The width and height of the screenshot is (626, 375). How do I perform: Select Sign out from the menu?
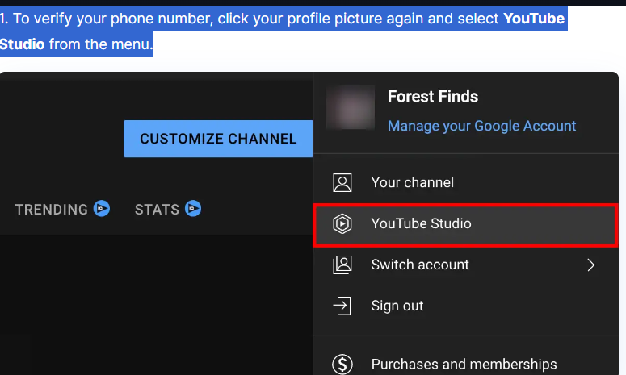(x=466, y=306)
